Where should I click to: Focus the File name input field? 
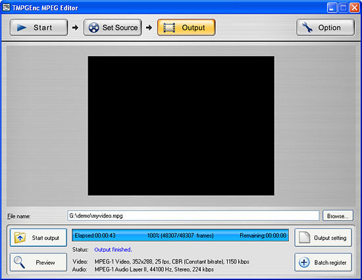coord(194,216)
